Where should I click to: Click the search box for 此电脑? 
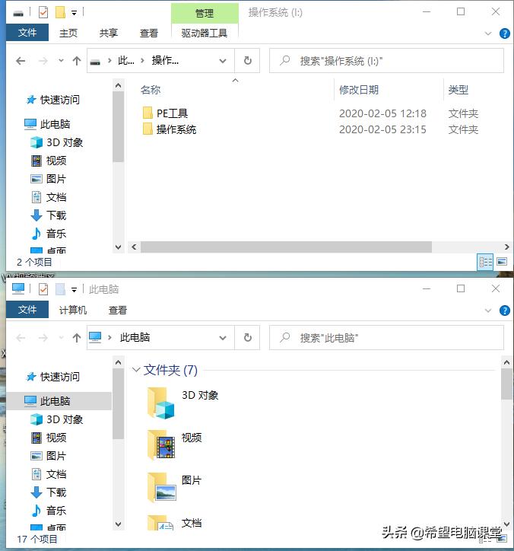386,338
